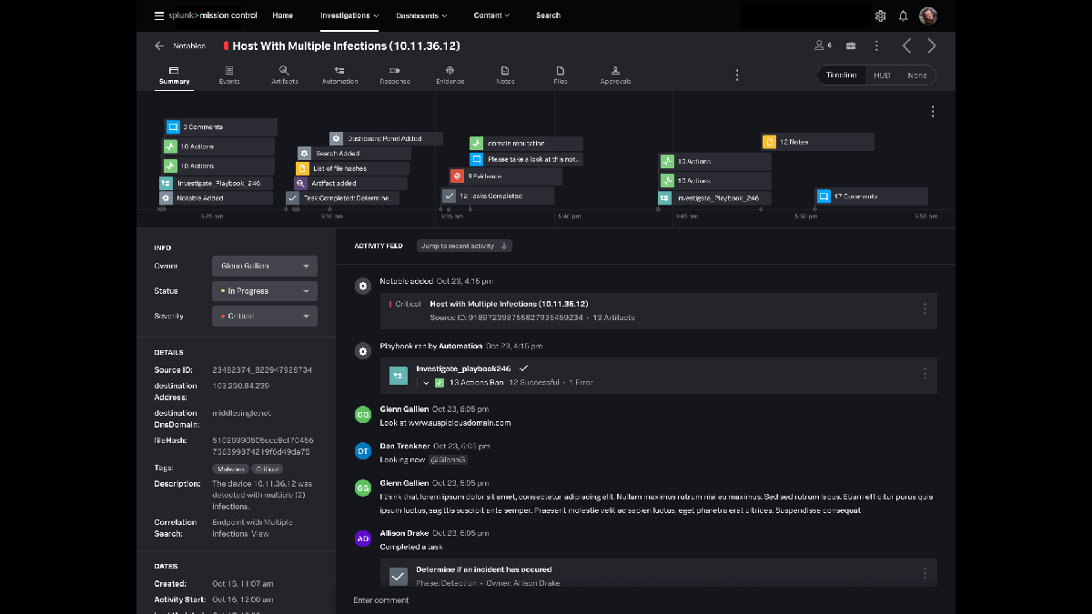The height and width of the screenshot is (614, 1092).
Task: Click the @GlennG mention tag
Action: 446,460
